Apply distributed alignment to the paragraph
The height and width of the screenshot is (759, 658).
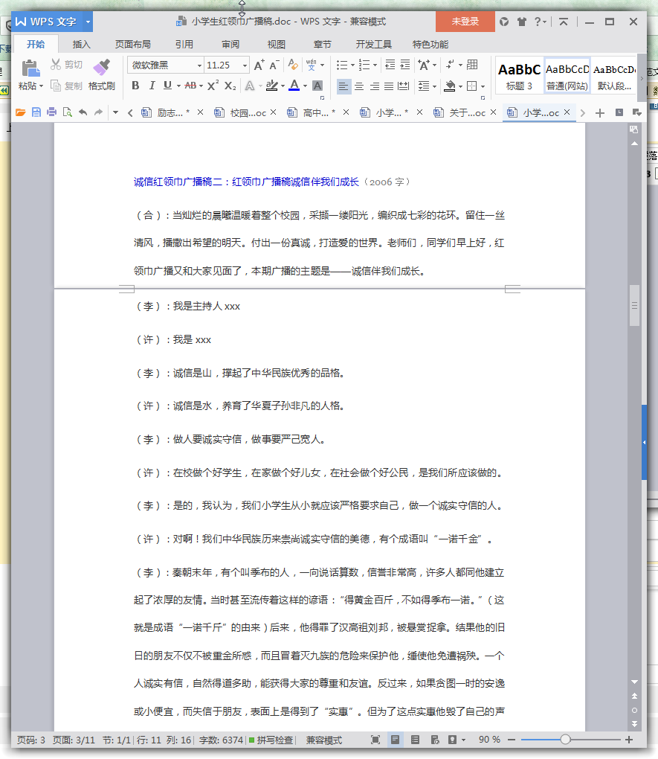[404, 86]
